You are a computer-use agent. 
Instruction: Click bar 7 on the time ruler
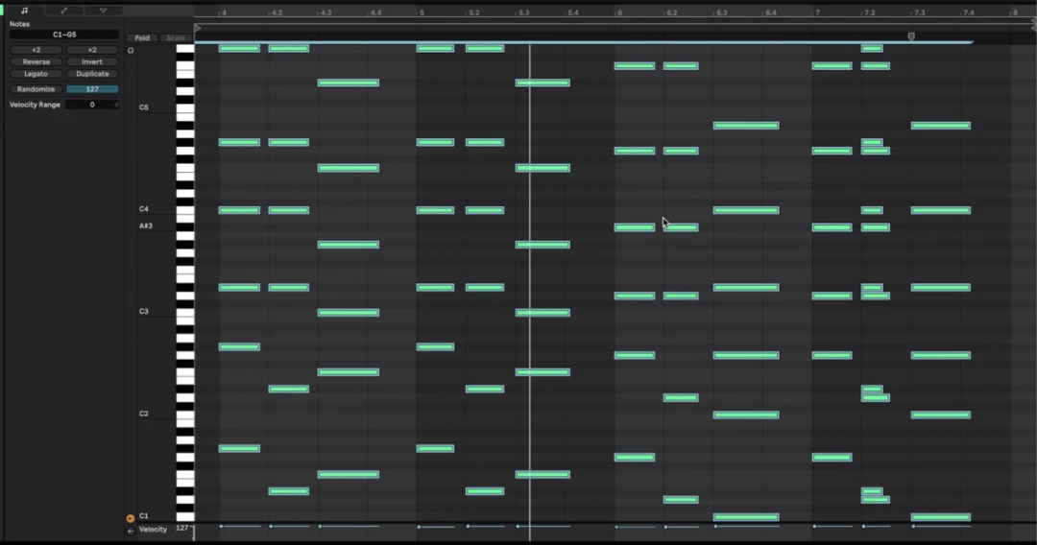pos(817,12)
